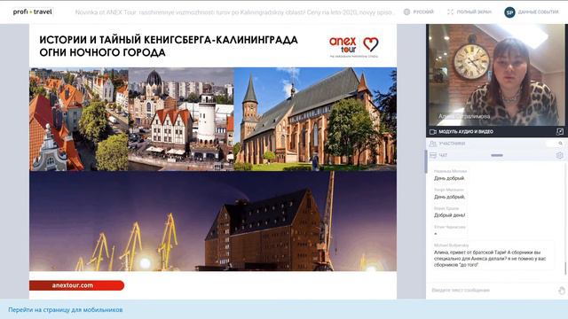Open Данные события event details
Screen dimensions: 568x319
pyautogui.click(x=539, y=12)
